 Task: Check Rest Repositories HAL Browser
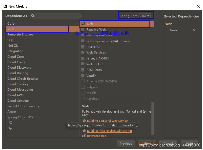83,41
